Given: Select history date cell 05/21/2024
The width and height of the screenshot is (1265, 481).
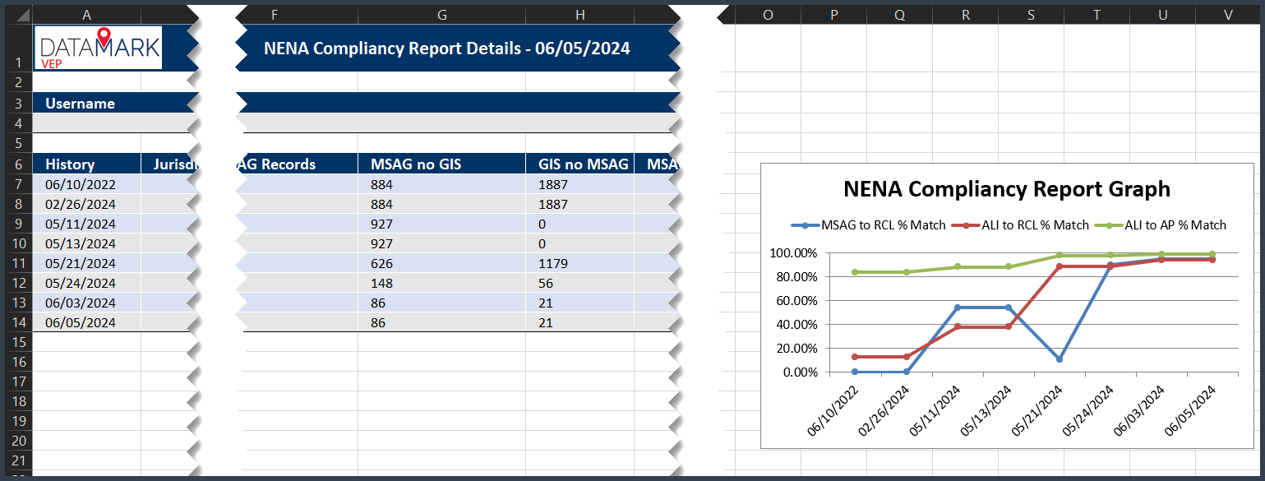Looking at the screenshot, I should 86,263.
